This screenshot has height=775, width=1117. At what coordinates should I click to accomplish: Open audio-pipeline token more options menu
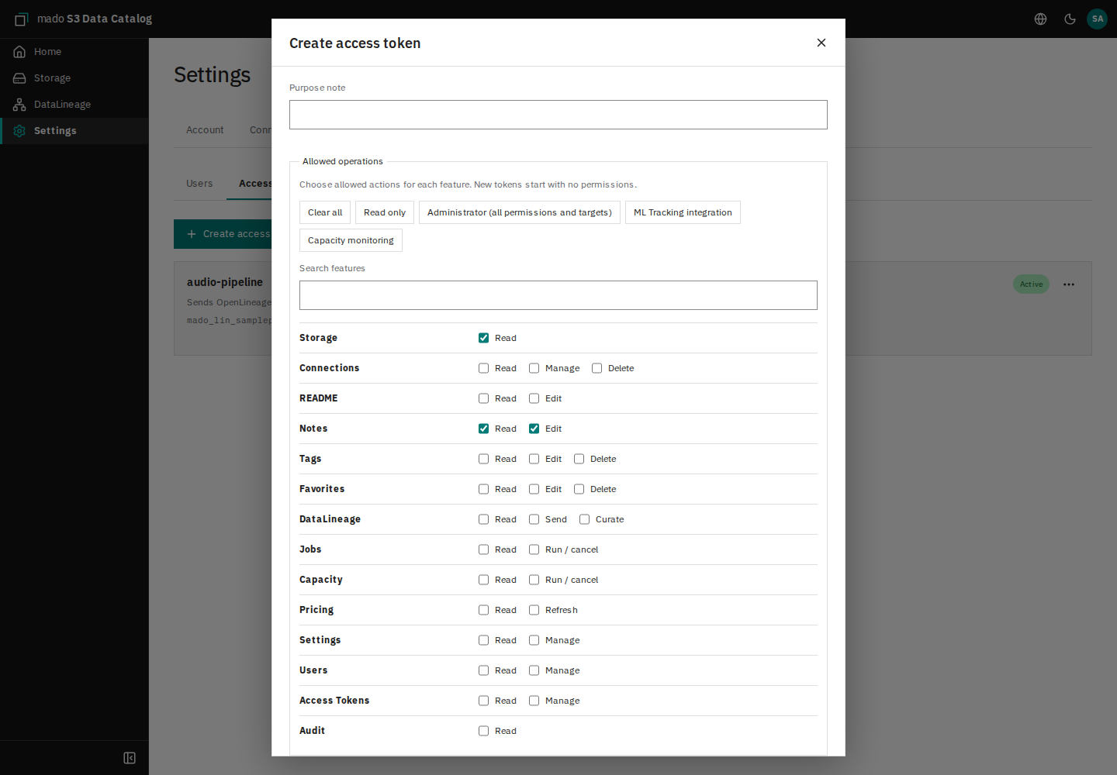pyautogui.click(x=1069, y=284)
